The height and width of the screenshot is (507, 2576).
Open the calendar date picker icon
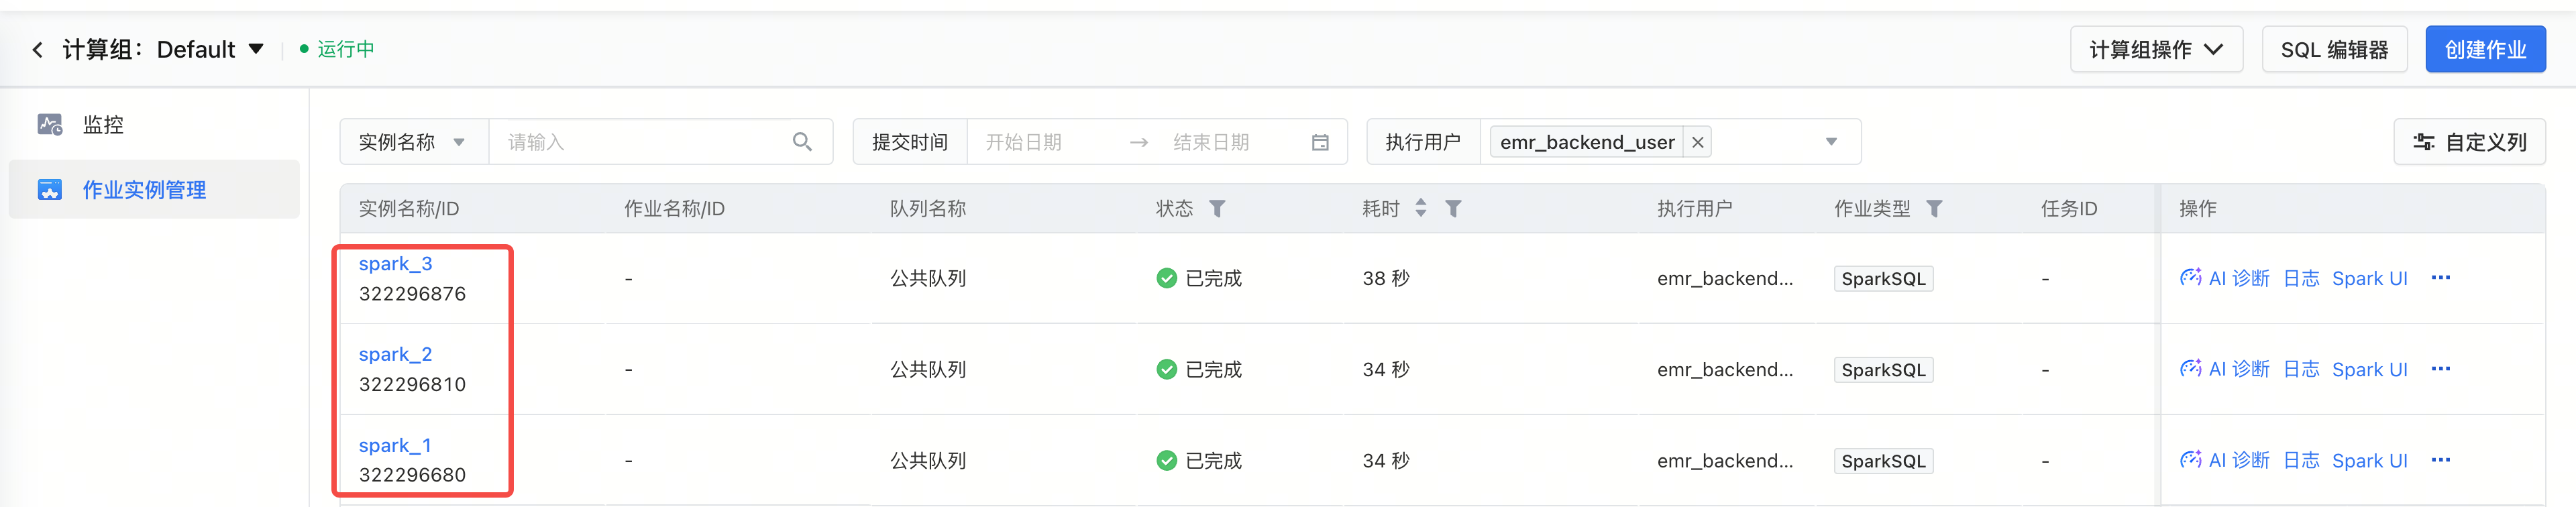[1320, 142]
